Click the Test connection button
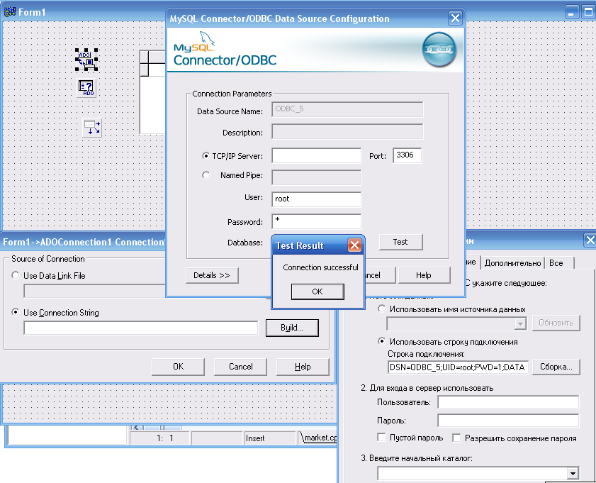596x483 pixels. click(400, 242)
